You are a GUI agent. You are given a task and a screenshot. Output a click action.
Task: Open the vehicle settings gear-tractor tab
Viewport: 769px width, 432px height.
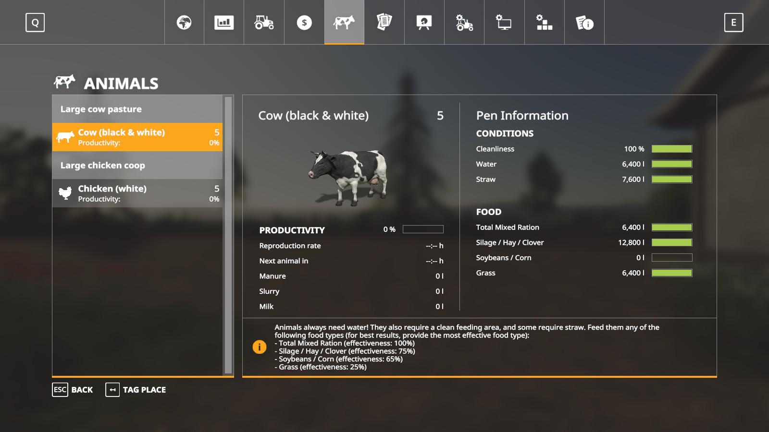pos(464,23)
